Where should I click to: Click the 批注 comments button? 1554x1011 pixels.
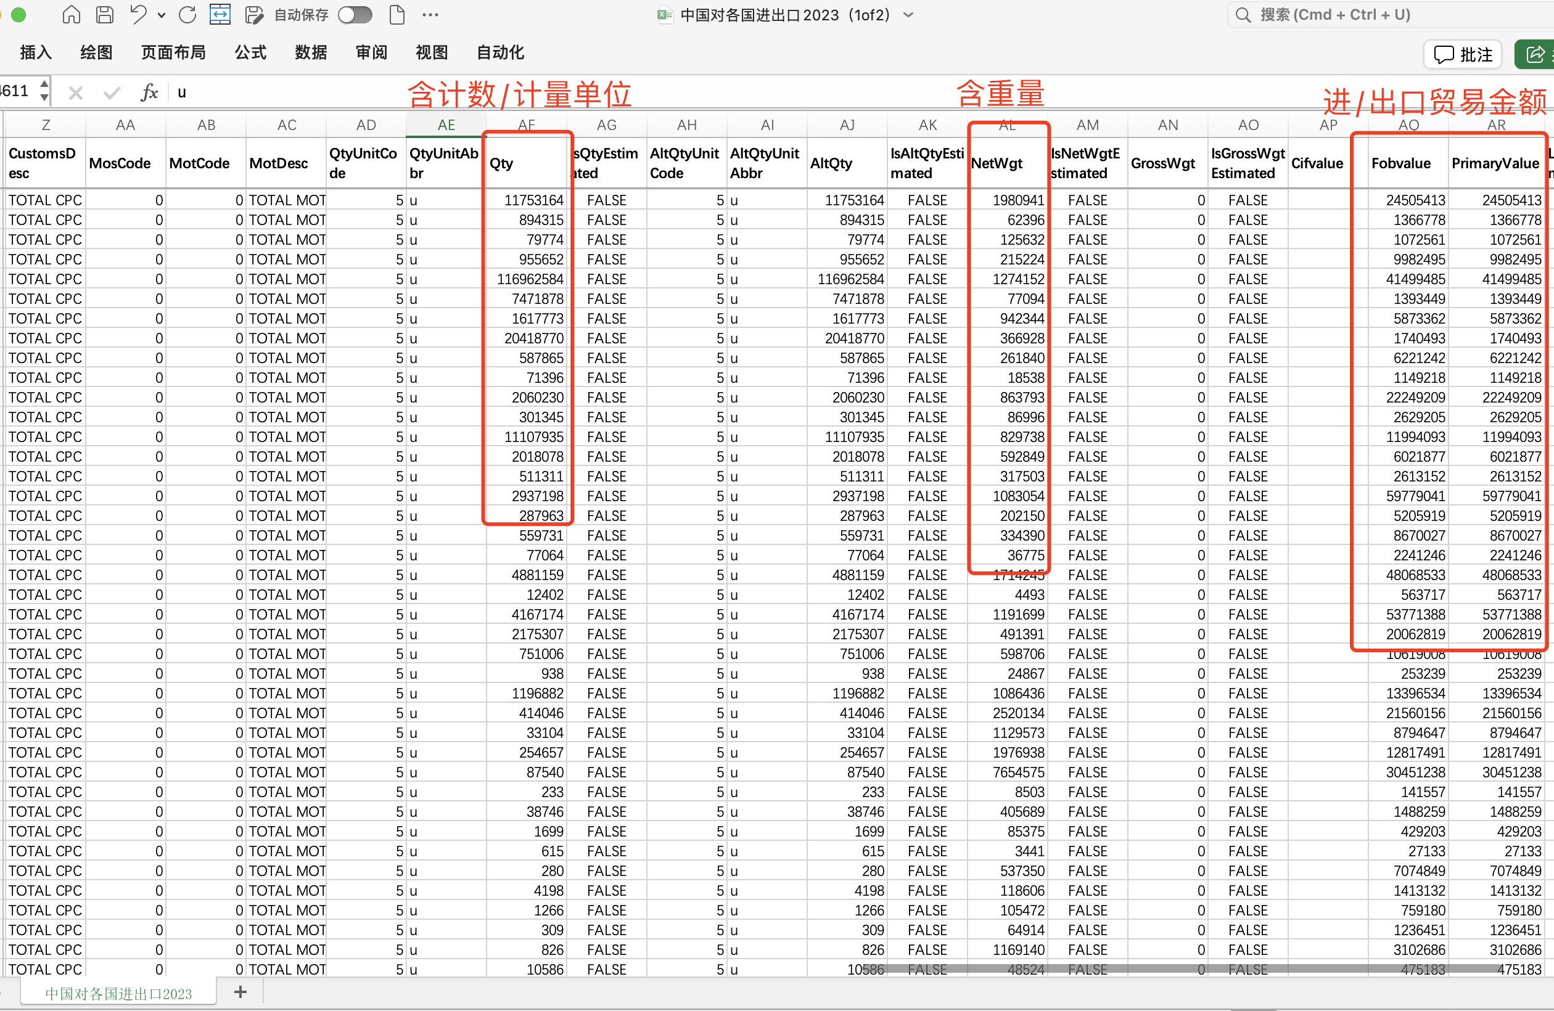click(x=1463, y=54)
